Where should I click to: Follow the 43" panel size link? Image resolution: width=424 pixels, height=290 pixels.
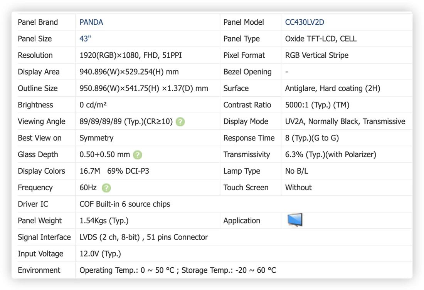[x=85, y=39]
